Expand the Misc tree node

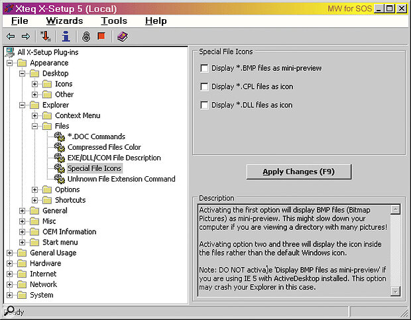pos(23,221)
